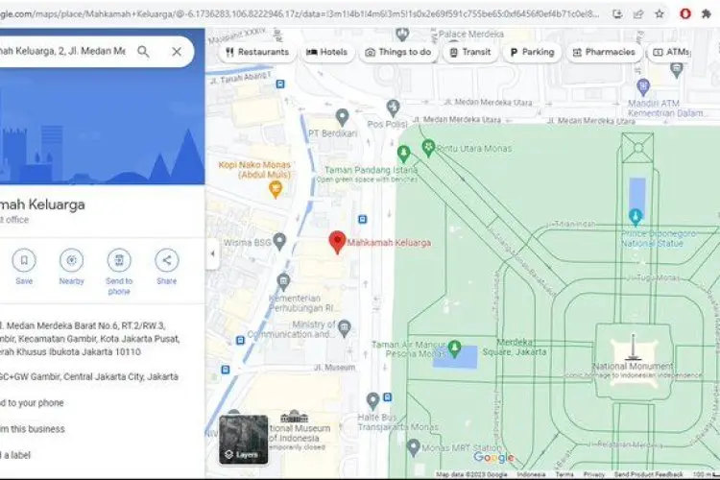The height and width of the screenshot is (480, 720).
Task: Click the Monas MRT Station pin
Action: pos(414,447)
